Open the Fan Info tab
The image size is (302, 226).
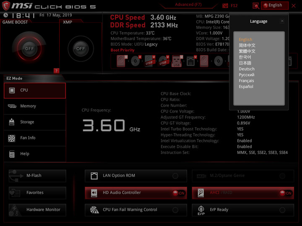click(x=35, y=138)
